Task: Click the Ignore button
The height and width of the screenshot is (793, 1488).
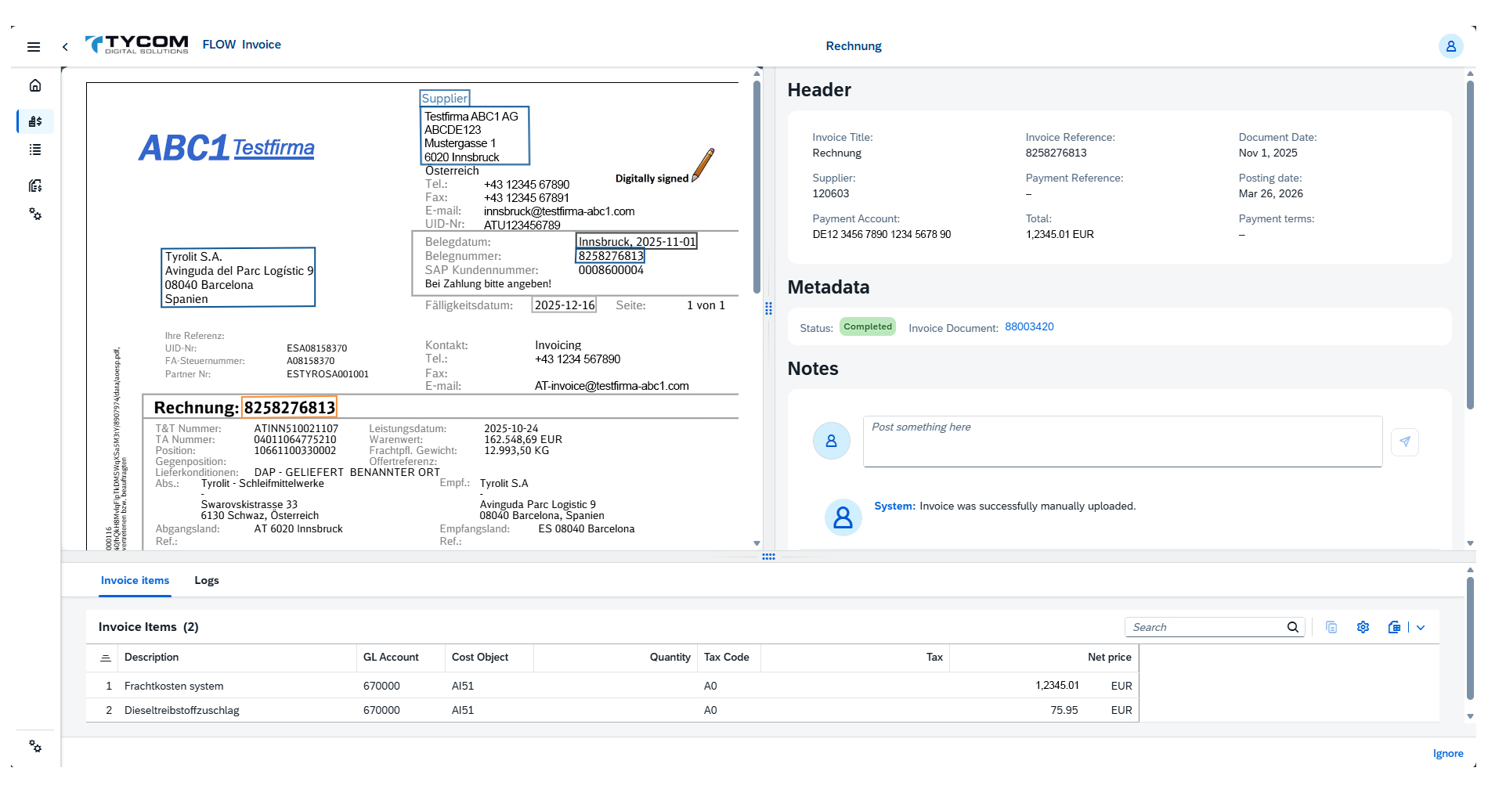Action: tap(1448, 753)
